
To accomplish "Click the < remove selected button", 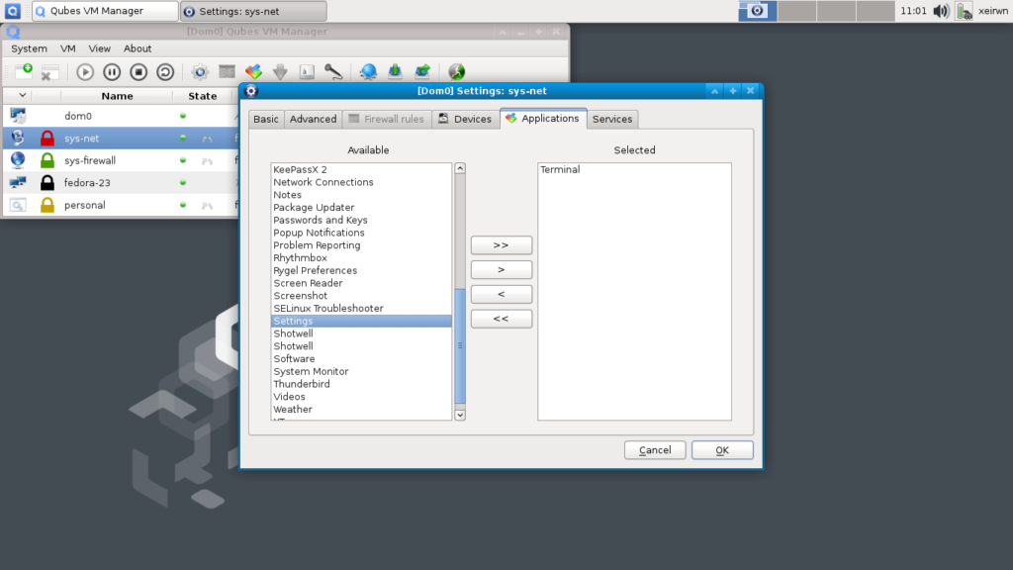I will 502,294.
